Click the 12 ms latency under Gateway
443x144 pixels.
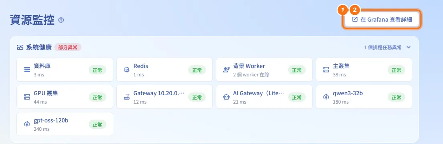point(140,102)
